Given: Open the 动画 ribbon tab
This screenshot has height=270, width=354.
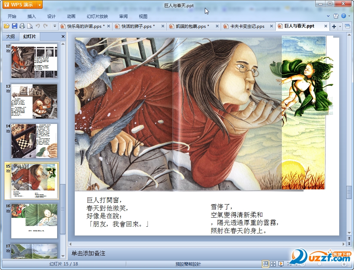Looking at the screenshot, I should (x=71, y=17).
